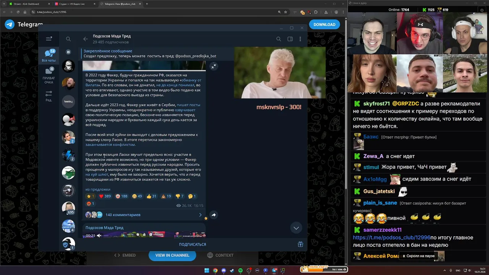Open search in Telegram sidebar

point(68,39)
